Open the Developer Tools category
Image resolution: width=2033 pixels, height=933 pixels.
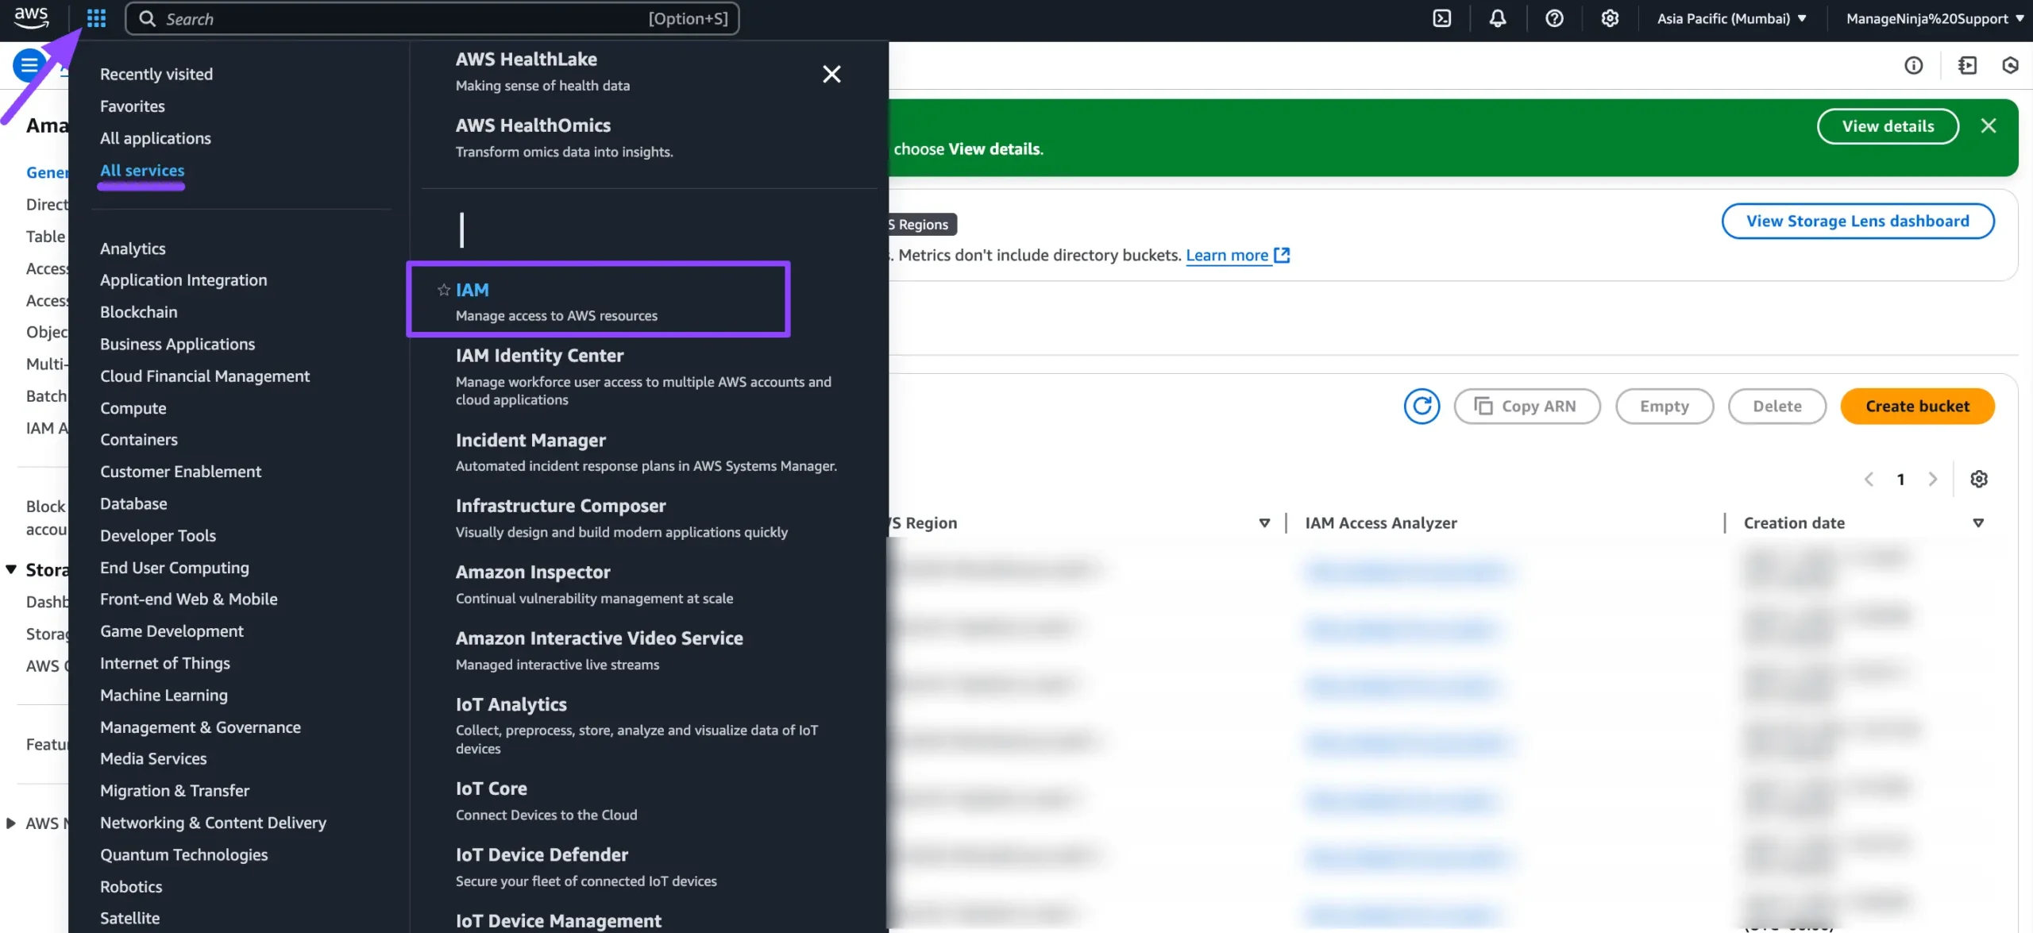[158, 535]
